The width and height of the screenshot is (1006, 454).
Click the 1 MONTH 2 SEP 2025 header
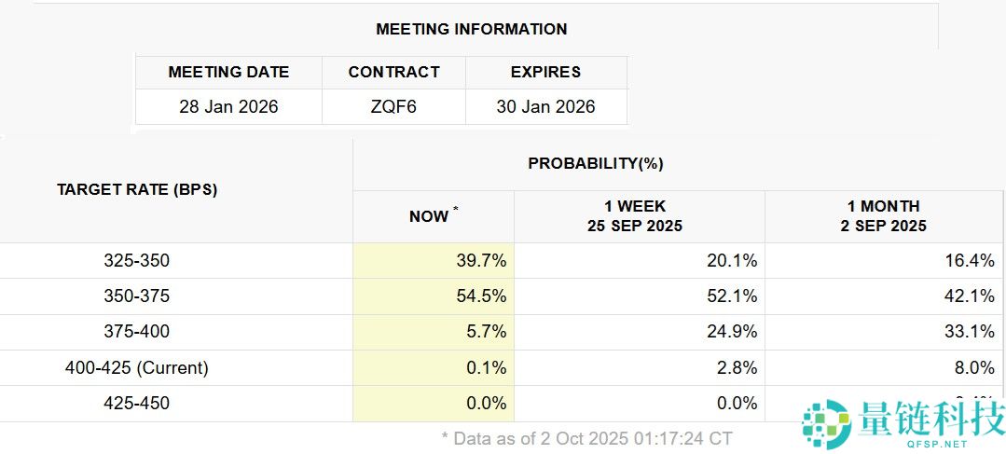[883, 215]
